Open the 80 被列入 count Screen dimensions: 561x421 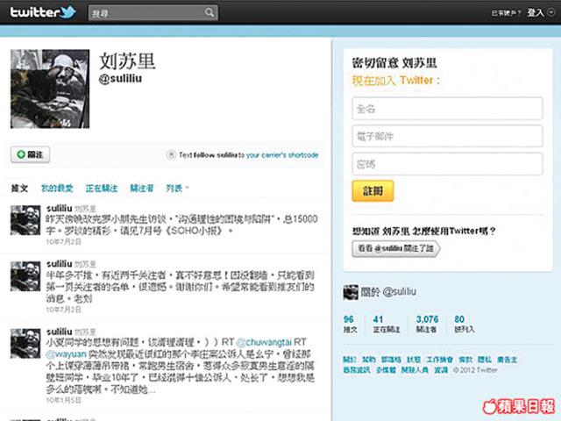tap(464, 324)
